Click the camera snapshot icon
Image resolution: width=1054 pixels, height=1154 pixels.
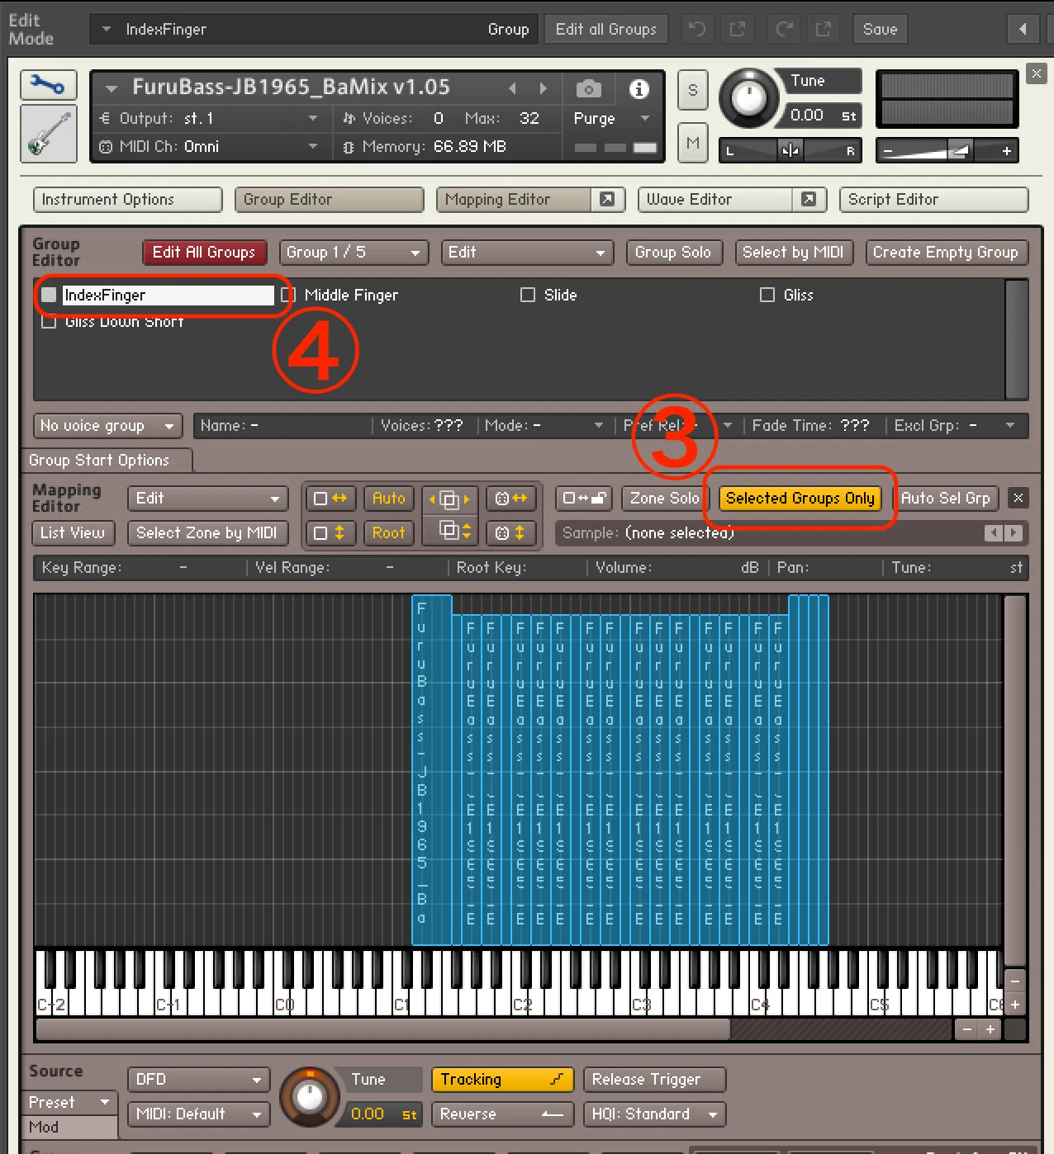click(588, 89)
